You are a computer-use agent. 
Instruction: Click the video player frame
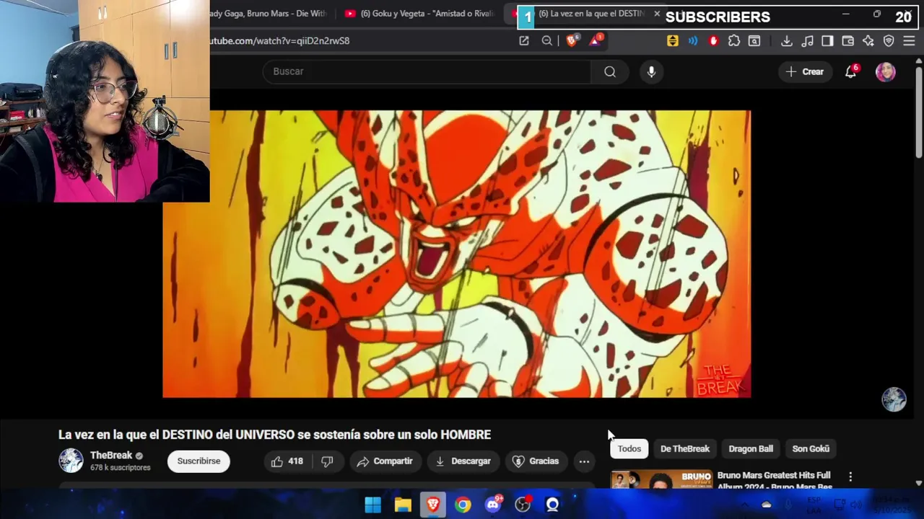pos(456,254)
